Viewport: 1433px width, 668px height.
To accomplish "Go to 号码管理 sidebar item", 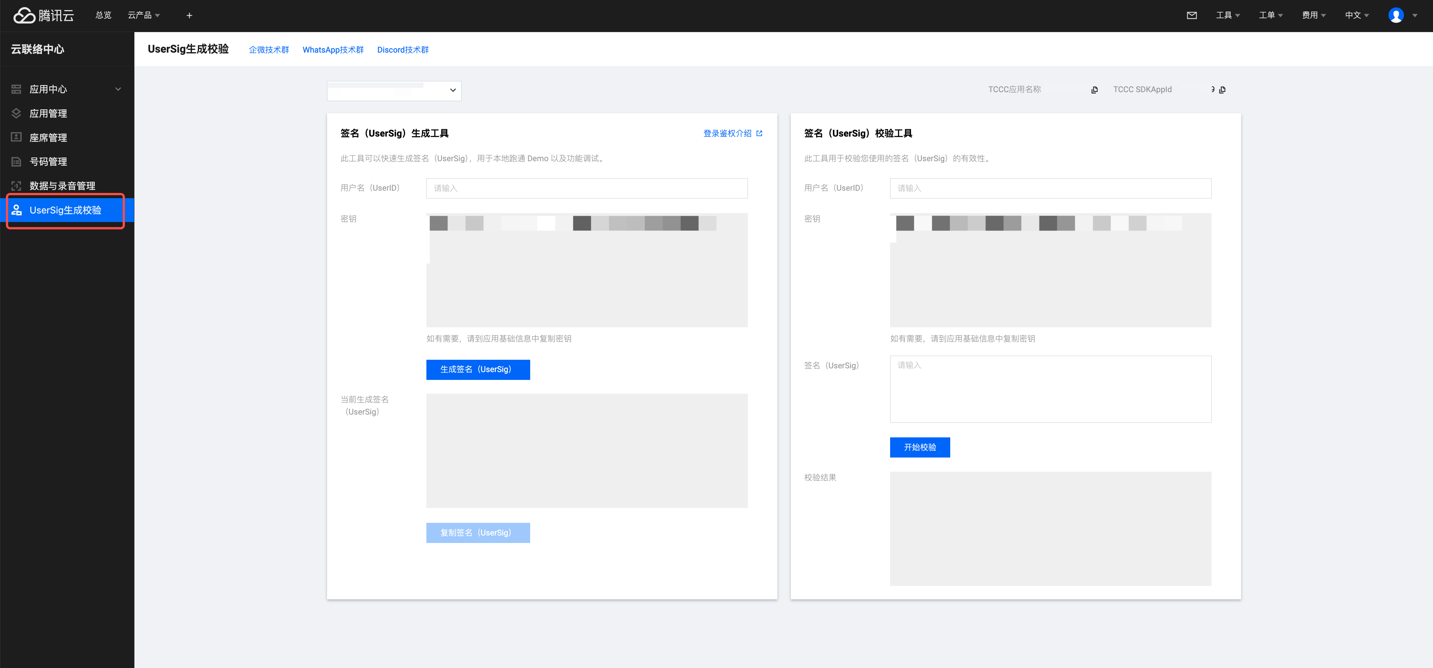I will tap(49, 162).
